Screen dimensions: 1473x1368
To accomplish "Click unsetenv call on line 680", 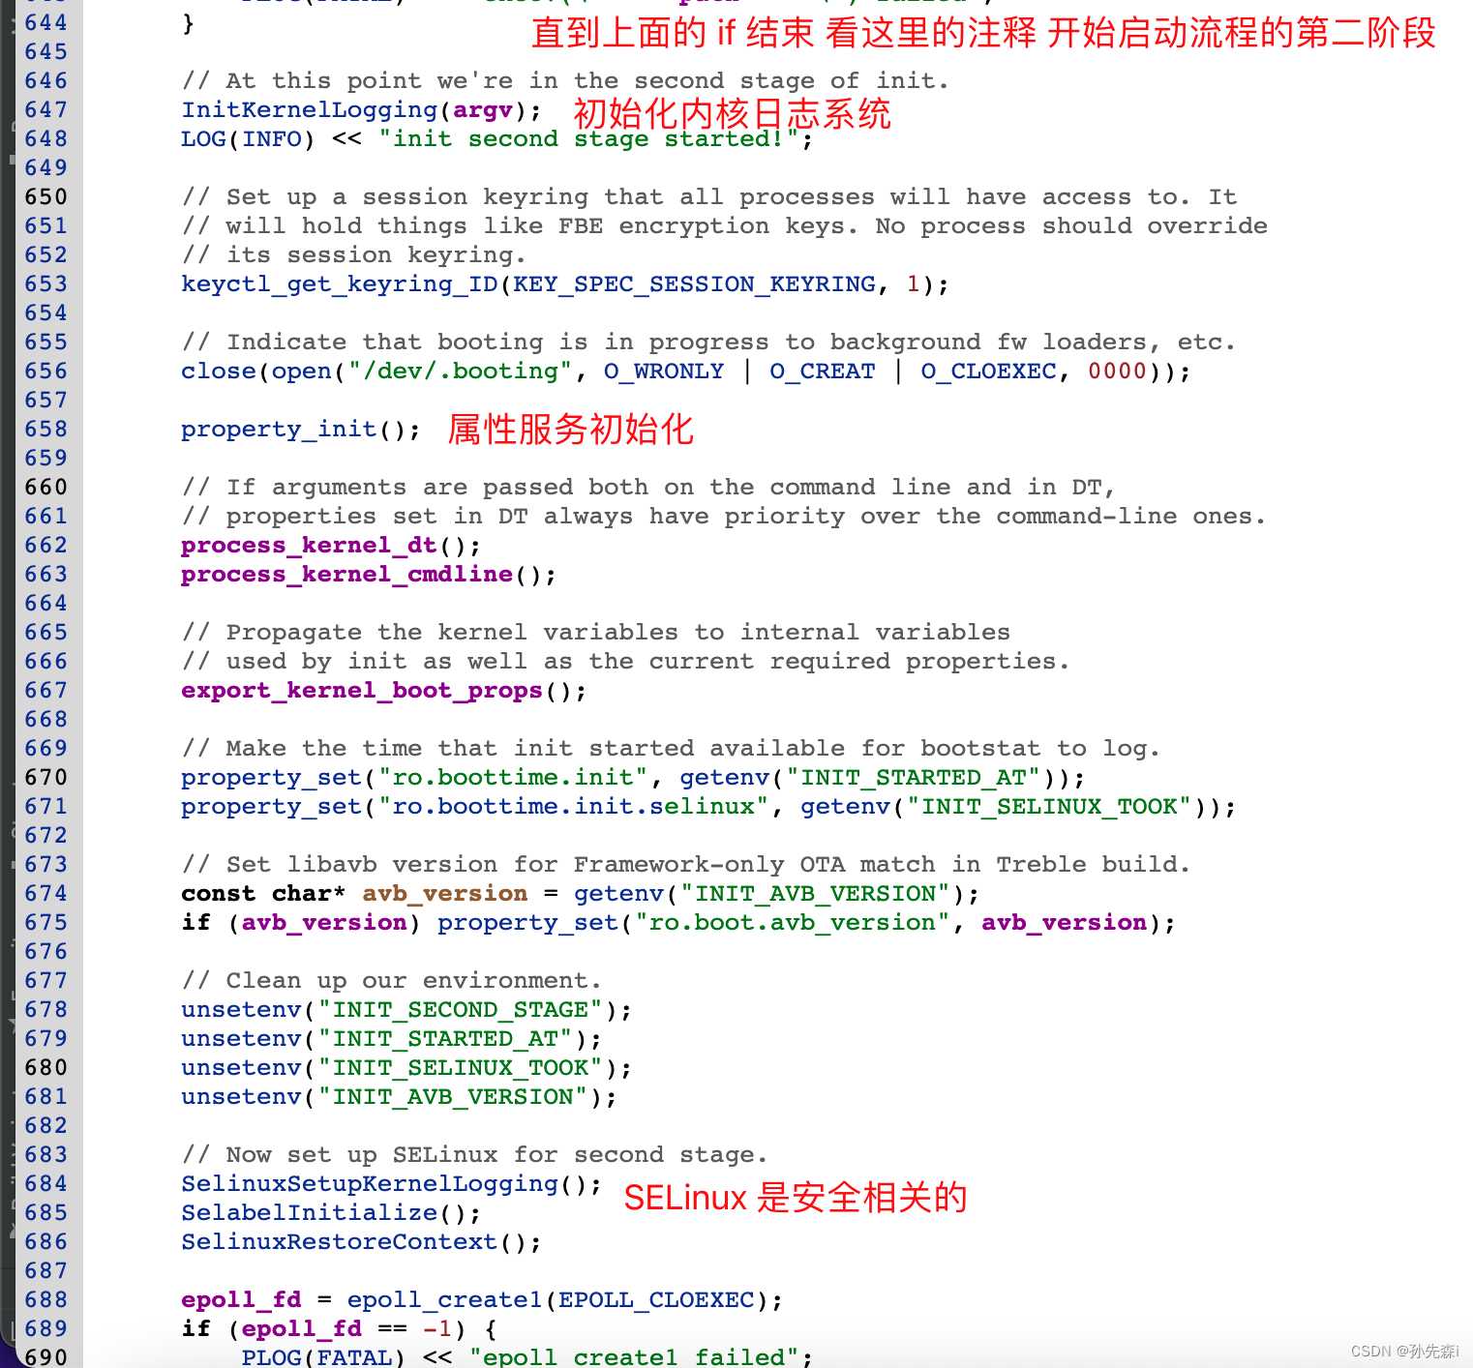I will click(x=241, y=1068).
